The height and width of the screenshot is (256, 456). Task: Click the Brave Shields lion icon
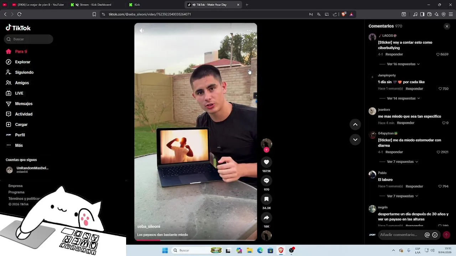click(x=343, y=14)
